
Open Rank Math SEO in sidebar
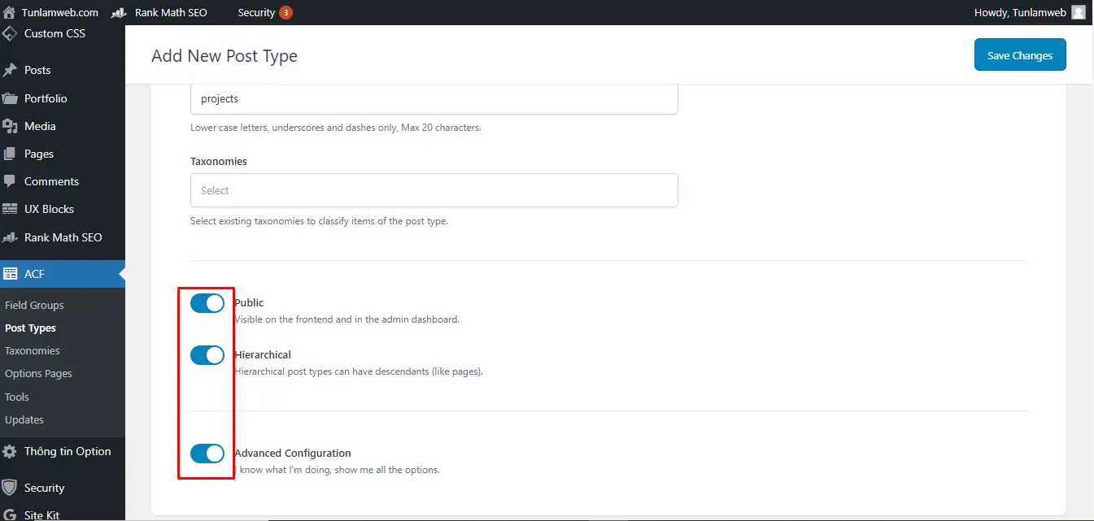[63, 237]
